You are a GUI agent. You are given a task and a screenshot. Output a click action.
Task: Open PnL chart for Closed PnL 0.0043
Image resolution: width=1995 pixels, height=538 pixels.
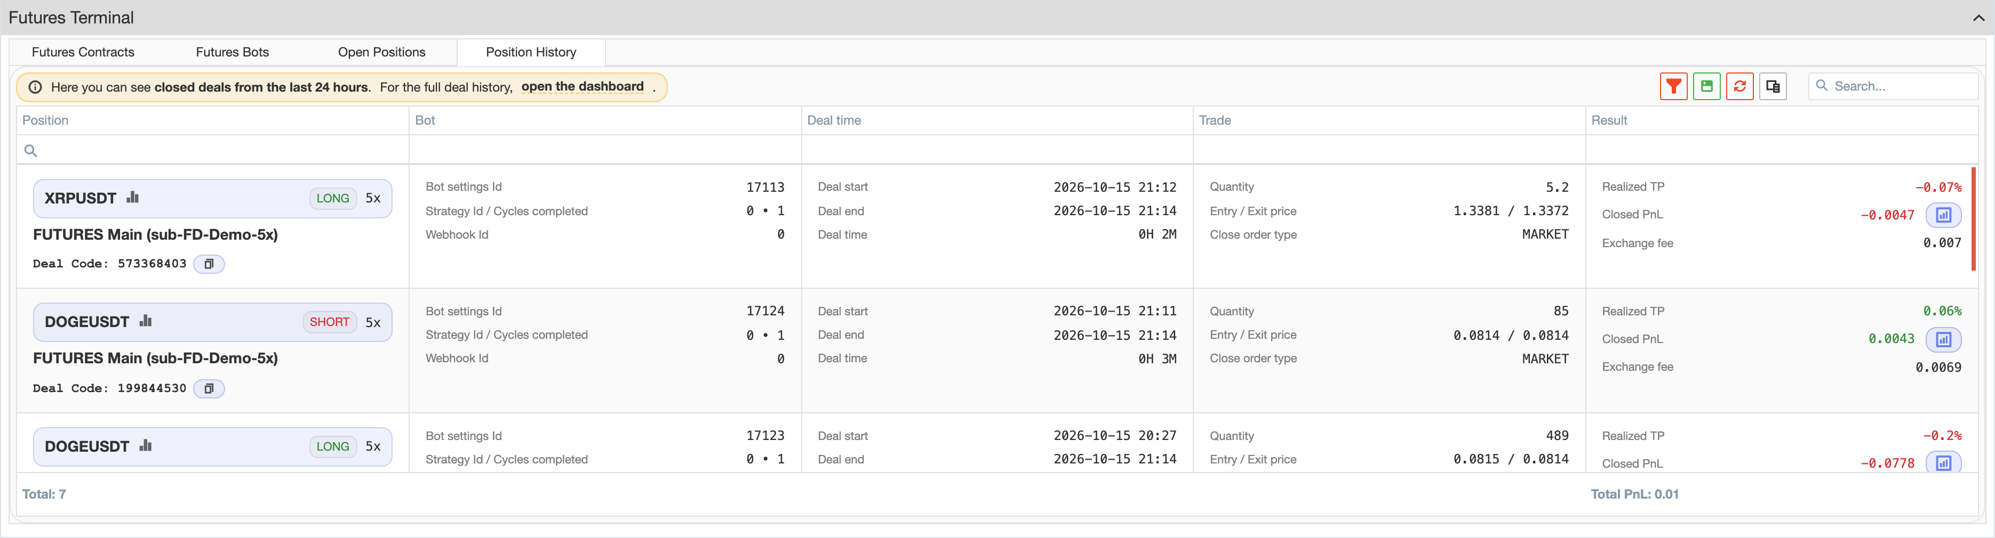[x=1944, y=339]
